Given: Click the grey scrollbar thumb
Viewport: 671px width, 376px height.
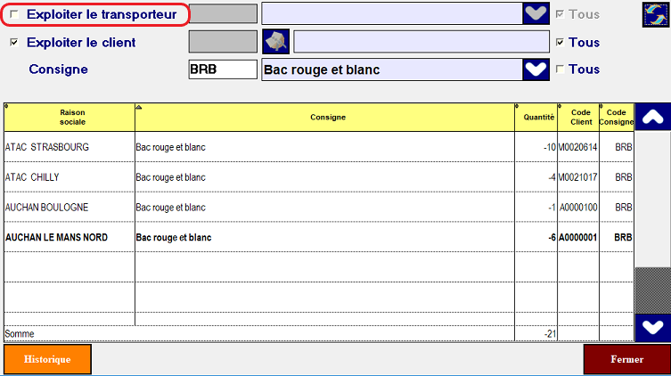Looking at the screenshot, I should click(652, 290).
